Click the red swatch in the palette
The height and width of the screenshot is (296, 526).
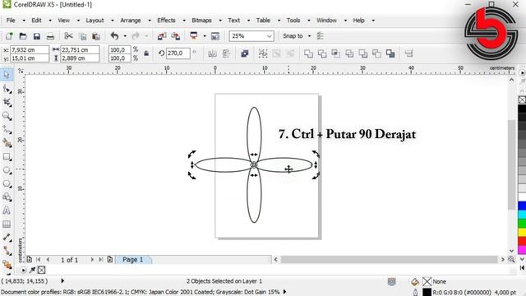tap(522, 241)
